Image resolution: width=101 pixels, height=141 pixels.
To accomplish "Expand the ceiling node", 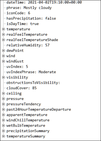I will [3, 93].
